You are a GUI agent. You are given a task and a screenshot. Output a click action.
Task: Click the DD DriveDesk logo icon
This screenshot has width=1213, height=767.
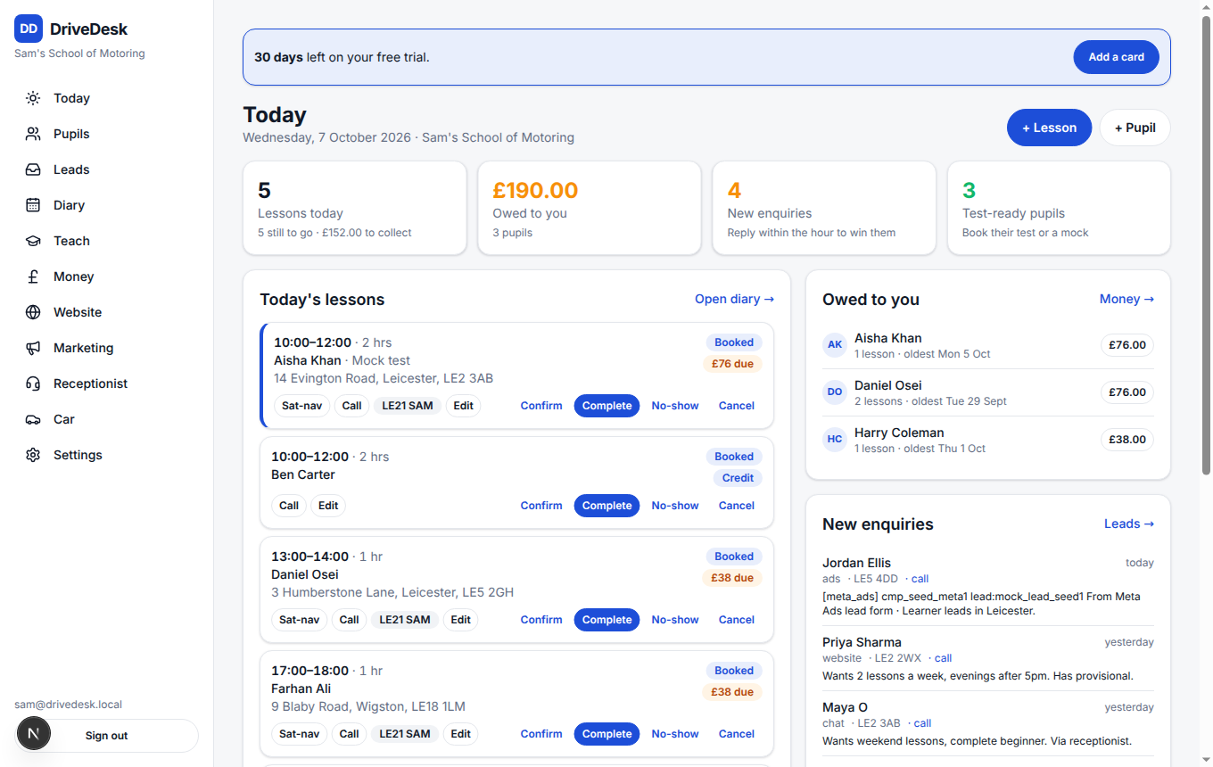point(29,29)
